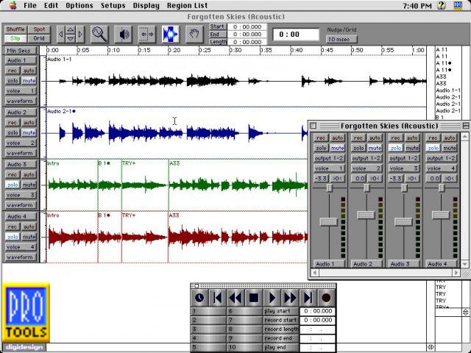Click the Pro Tools logo

click(26, 312)
